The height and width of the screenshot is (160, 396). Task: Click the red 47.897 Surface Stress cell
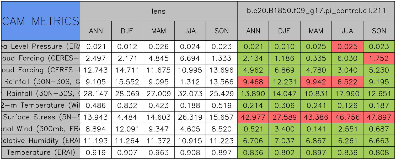pos(379,117)
